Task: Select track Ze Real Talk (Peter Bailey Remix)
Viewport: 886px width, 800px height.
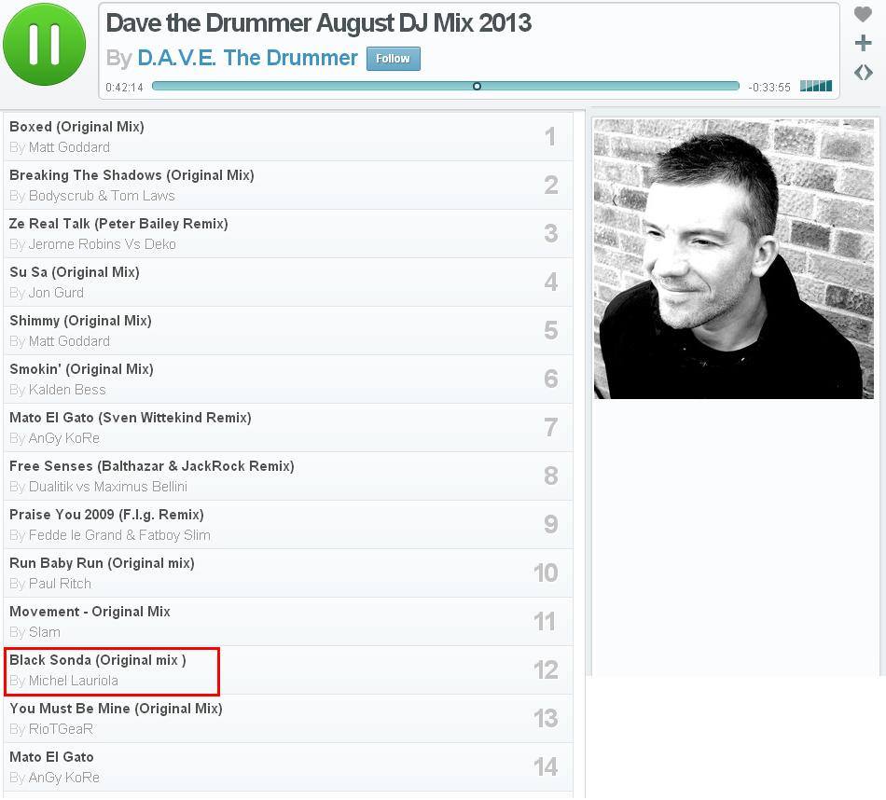Action: [x=288, y=234]
